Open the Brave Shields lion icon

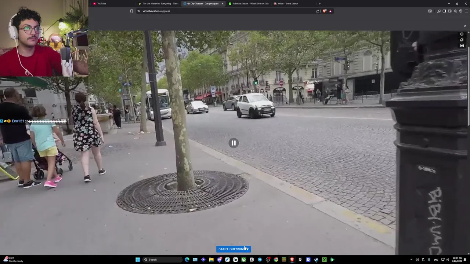click(x=324, y=11)
